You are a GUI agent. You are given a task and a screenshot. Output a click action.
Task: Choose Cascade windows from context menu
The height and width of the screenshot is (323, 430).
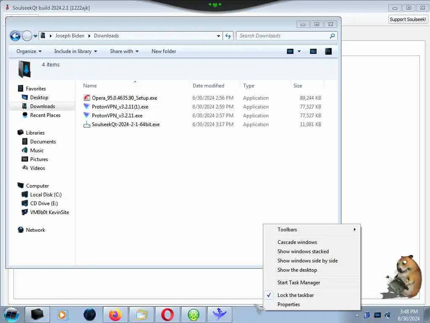[x=312, y=242]
